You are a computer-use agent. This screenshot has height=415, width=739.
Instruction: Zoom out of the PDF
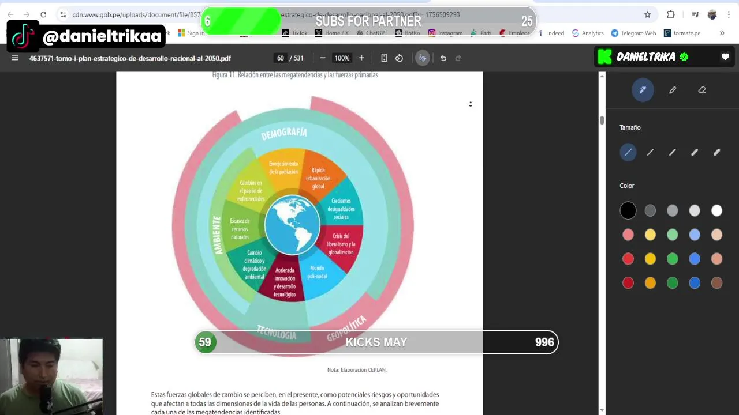coord(322,58)
